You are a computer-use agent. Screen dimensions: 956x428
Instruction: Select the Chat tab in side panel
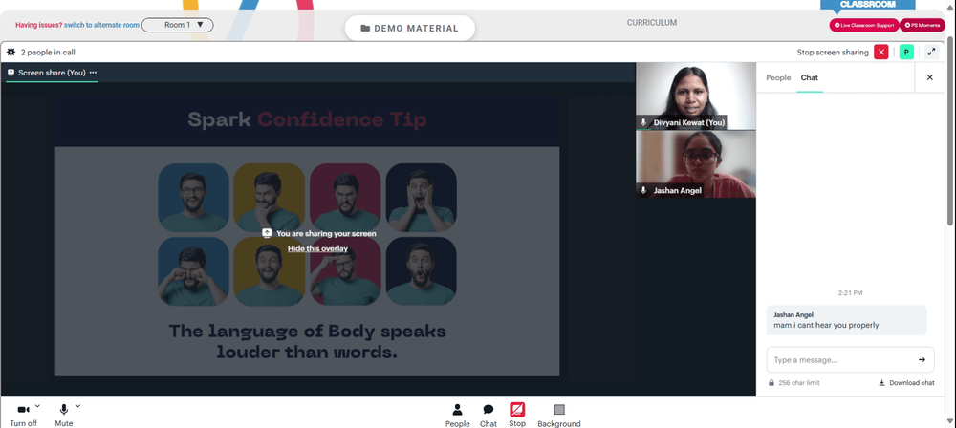(x=809, y=77)
